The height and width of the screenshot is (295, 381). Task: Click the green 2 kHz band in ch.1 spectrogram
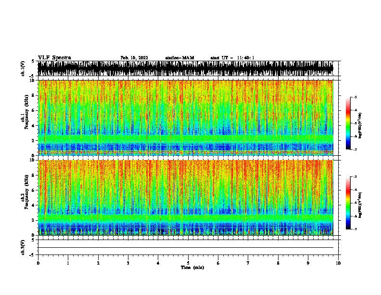coord(186,139)
